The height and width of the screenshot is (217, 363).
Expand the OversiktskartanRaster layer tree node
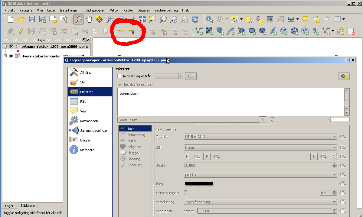pyautogui.click(x=5, y=56)
